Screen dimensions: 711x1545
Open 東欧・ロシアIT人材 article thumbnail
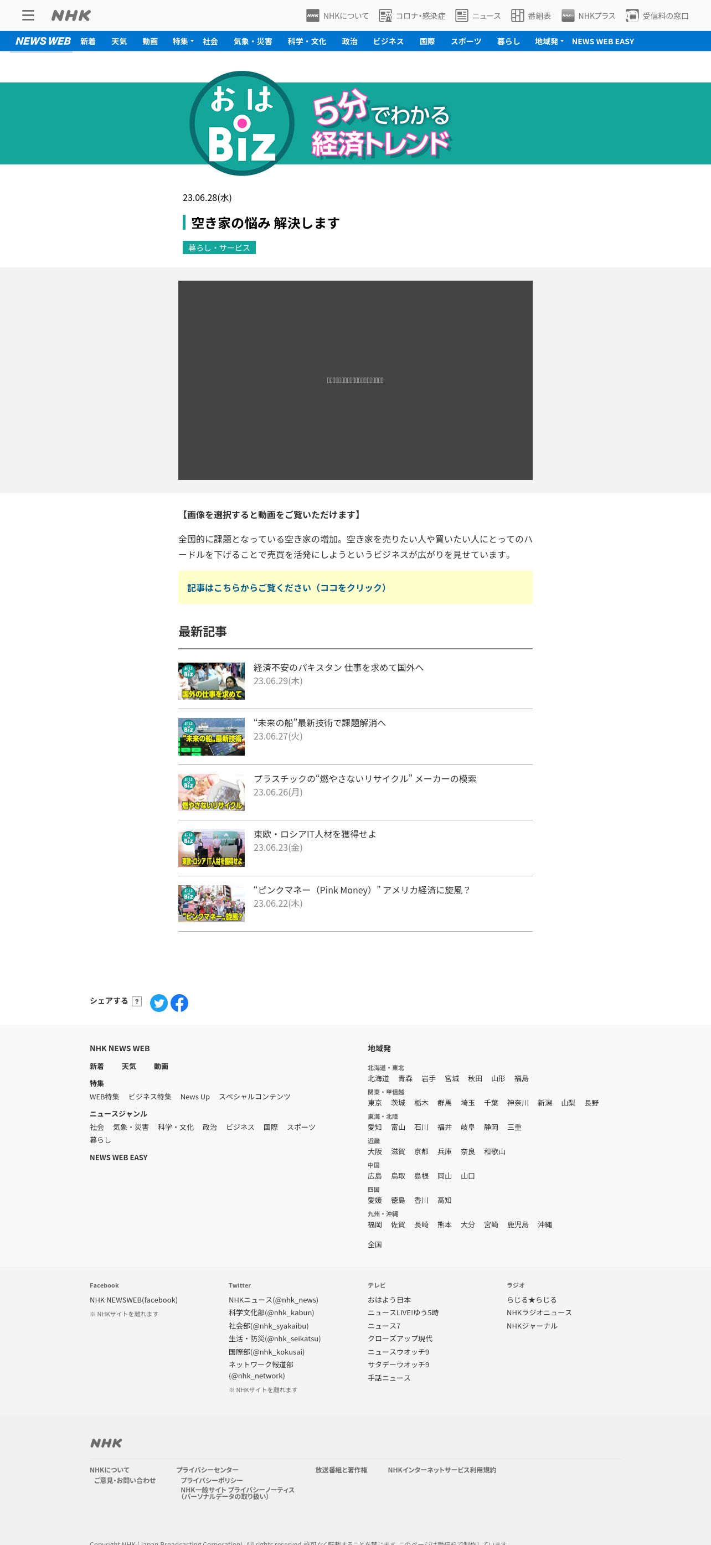point(211,848)
